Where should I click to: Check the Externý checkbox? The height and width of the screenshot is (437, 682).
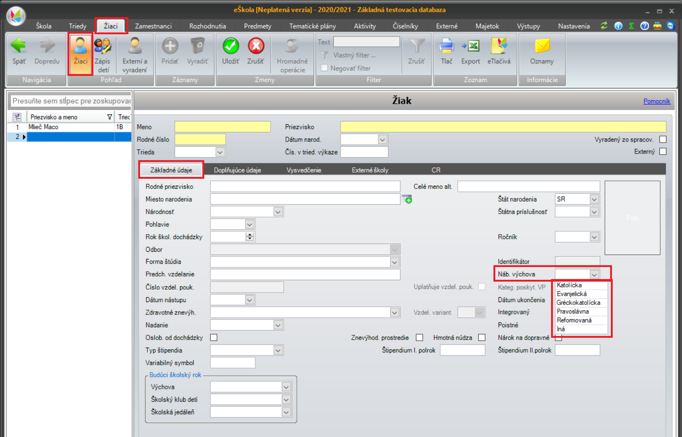click(663, 151)
